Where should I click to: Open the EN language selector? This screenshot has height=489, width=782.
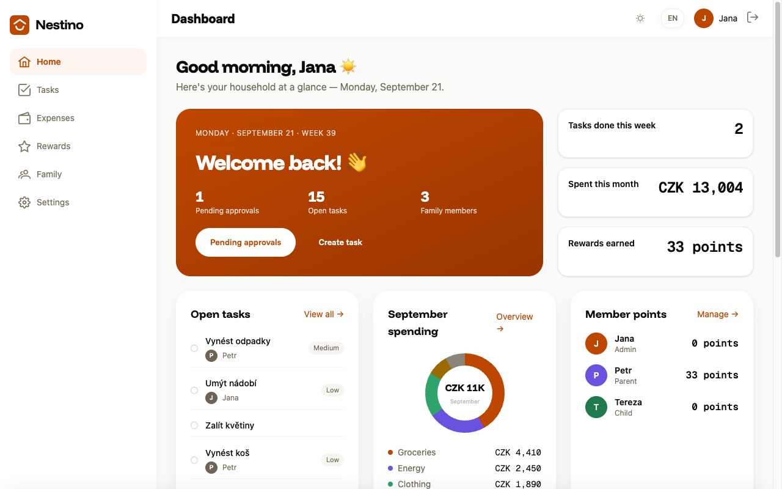(x=673, y=18)
